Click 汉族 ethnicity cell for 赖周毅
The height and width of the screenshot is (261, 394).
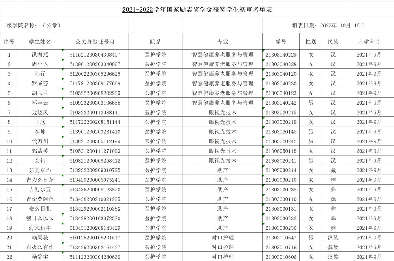pyautogui.click(x=333, y=238)
